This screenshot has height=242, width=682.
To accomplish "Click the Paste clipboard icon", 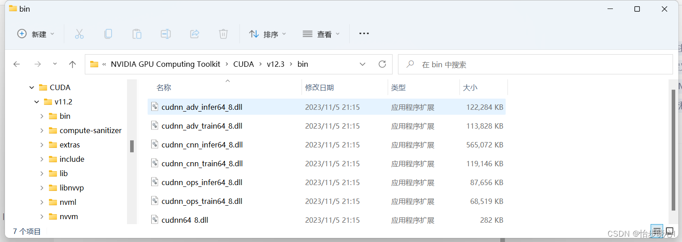I will [x=137, y=34].
